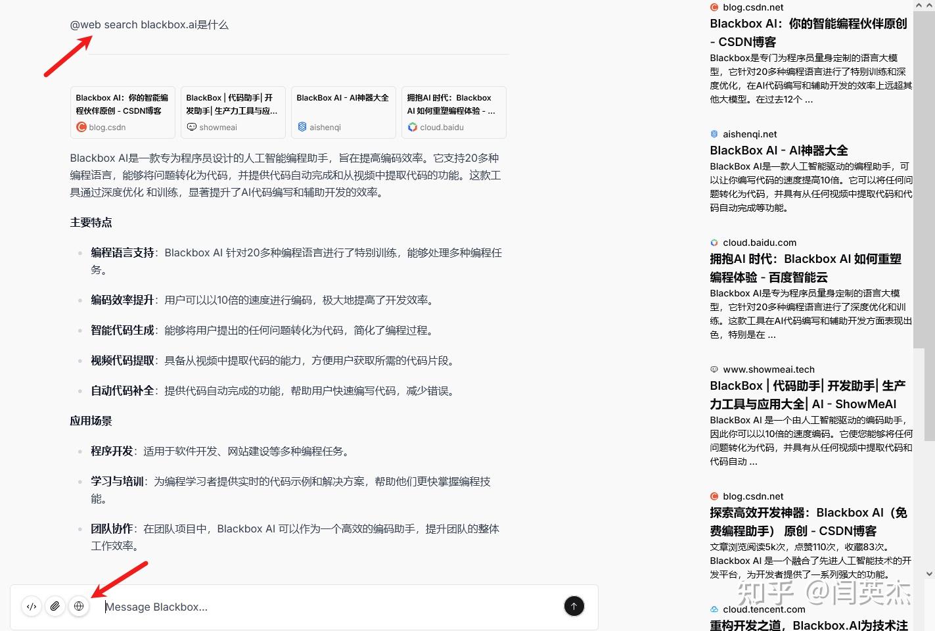Click CSDN favicon above 你的智能编程伙伴原创 result
This screenshot has width=935, height=631.
click(x=714, y=7)
